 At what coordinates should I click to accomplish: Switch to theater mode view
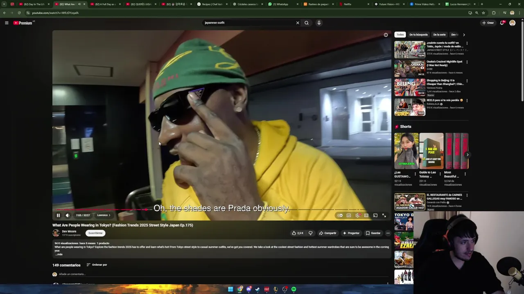[x=366, y=215]
